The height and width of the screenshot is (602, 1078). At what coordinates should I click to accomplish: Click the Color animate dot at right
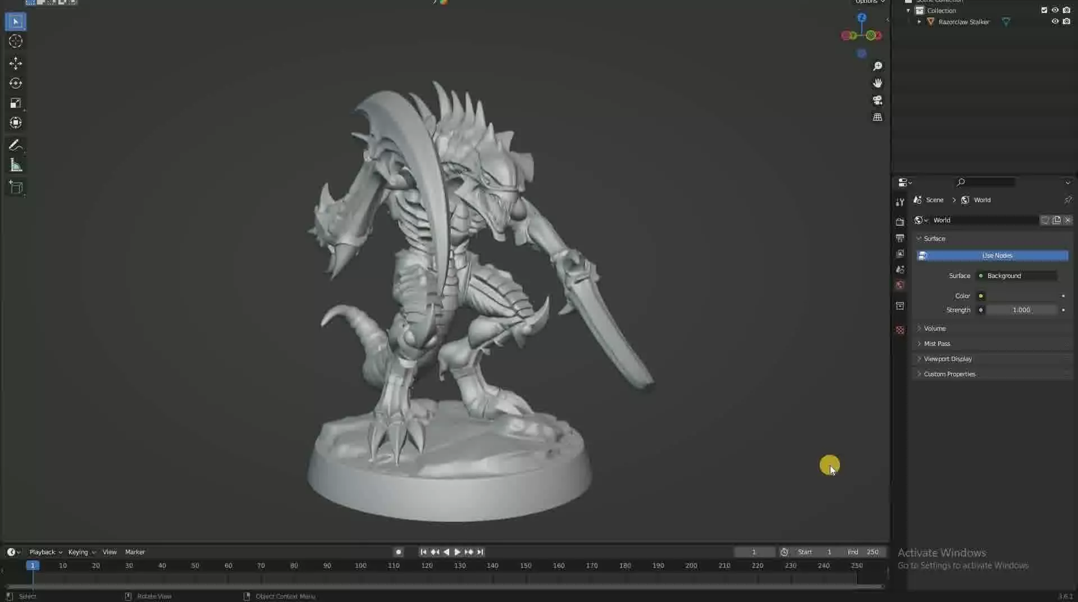click(1063, 296)
